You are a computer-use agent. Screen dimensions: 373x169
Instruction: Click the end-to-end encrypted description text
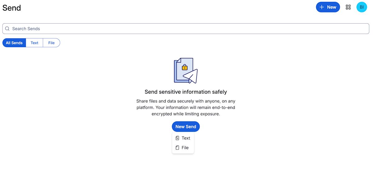coord(186,108)
